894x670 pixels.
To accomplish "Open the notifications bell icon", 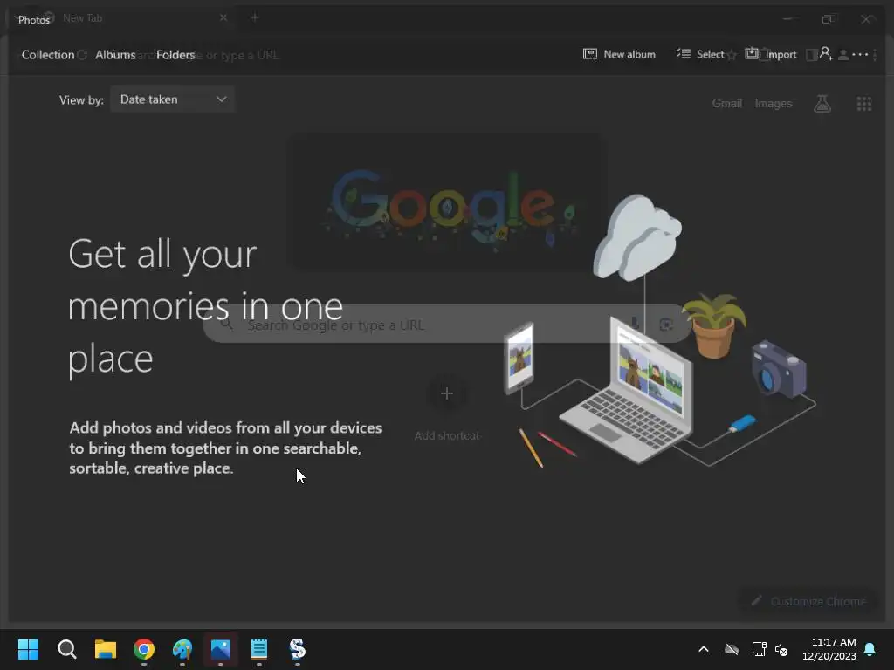I will click(870, 649).
